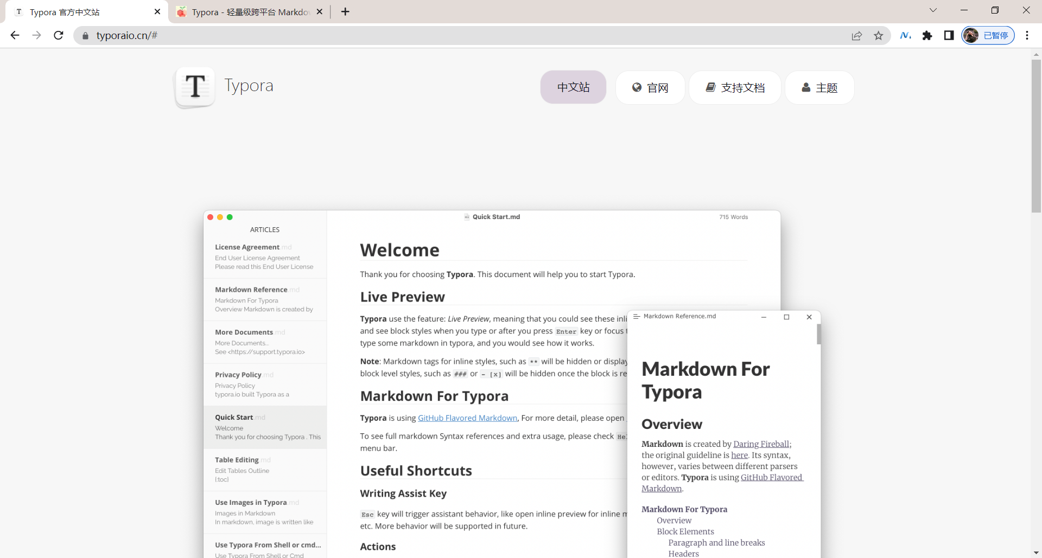
Task: Toggle the browser side panel icon
Action: pos(949,35)
